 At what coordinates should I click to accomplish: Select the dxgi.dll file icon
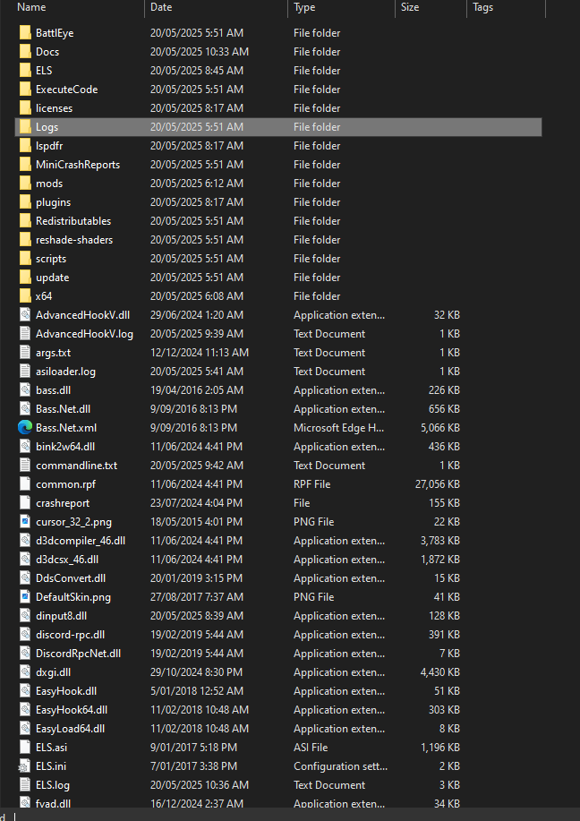pyautogui.click(x=25, y=672)
